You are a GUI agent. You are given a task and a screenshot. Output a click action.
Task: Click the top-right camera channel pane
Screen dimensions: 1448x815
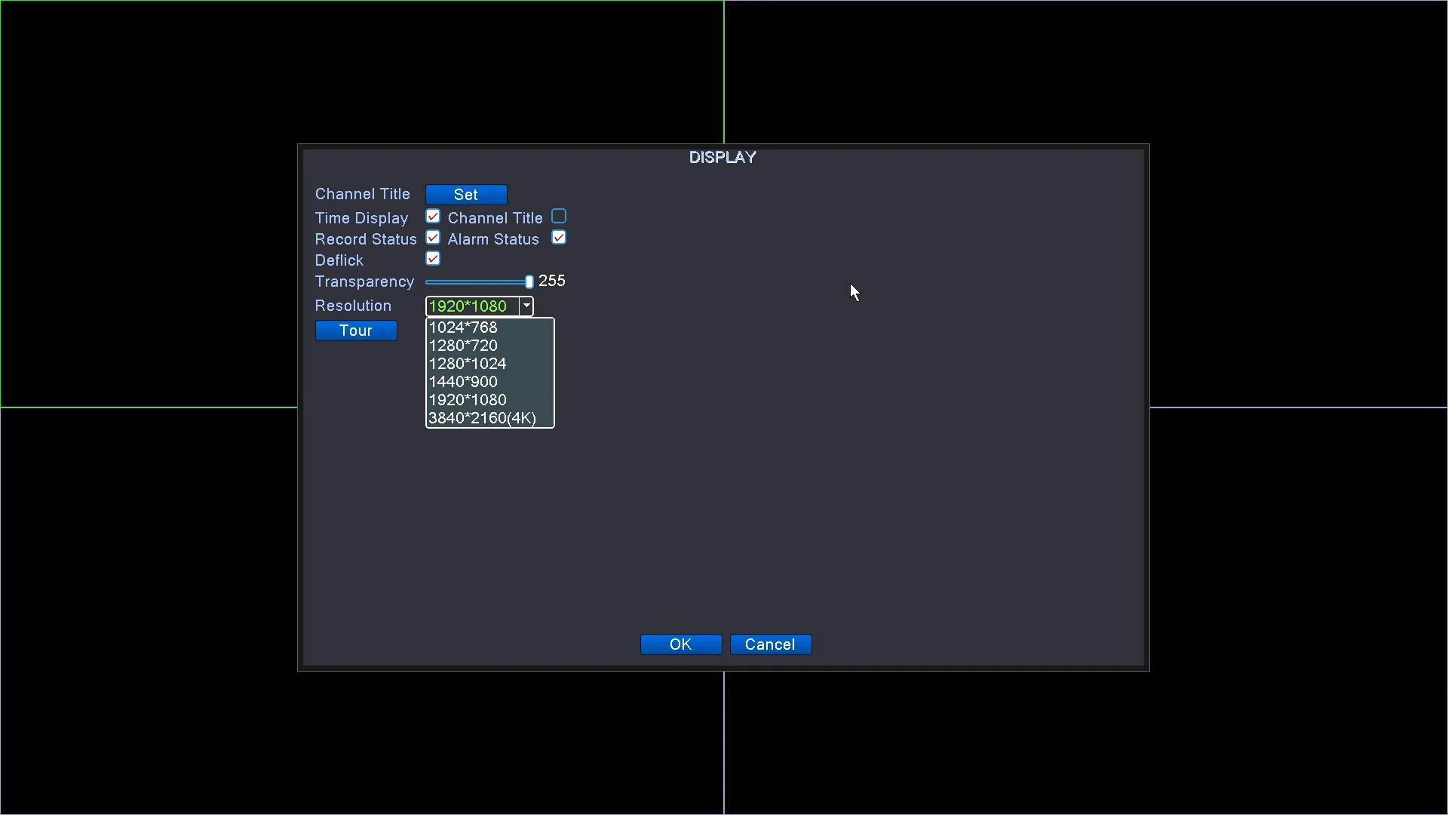[x=1086, y=72]
